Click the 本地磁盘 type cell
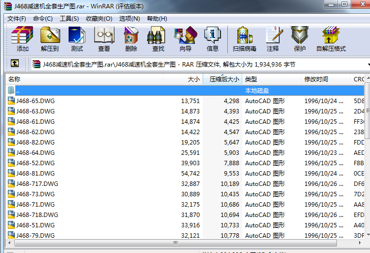Viewport: 370px width, 253px height. point(257,90)
